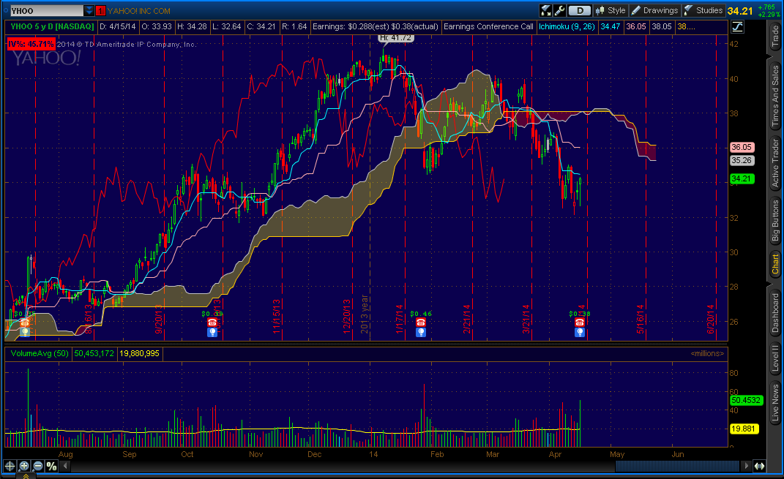Open the Style menu button
784x479 pixels.
pos(611,10)
